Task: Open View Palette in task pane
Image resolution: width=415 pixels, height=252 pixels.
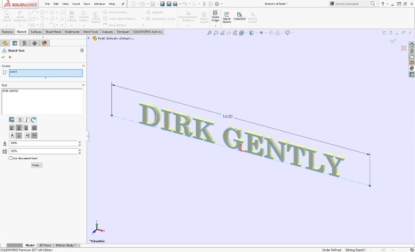Action: coord(412,62)
